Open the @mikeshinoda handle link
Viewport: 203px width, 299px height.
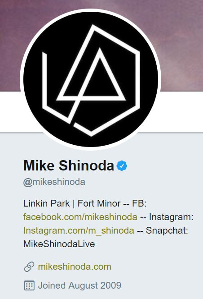coord(54,182)
